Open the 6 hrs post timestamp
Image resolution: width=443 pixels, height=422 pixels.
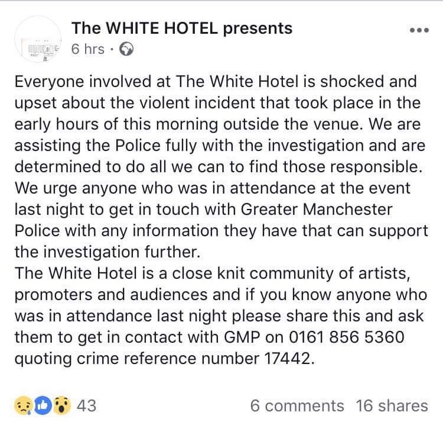[x=88, y=49]
